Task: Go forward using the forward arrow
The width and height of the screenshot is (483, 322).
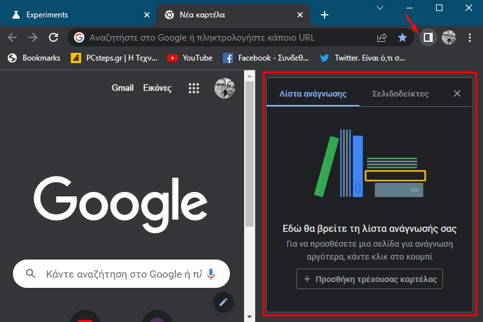Action: [33, 37]
